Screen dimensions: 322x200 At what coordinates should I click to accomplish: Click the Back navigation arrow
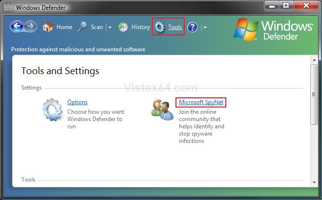(17, 26)
